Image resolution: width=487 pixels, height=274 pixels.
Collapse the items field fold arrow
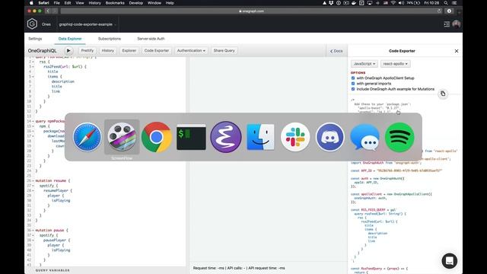(x=33, y=76)
